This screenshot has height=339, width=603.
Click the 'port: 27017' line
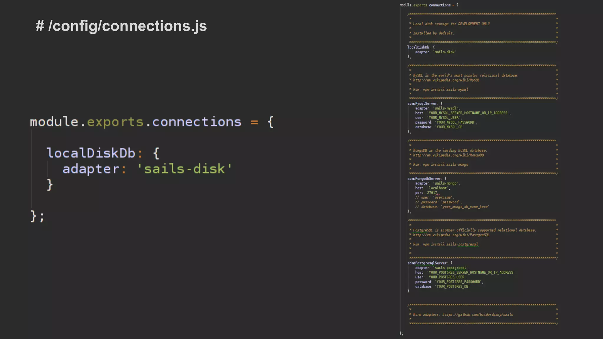[427, 193]
